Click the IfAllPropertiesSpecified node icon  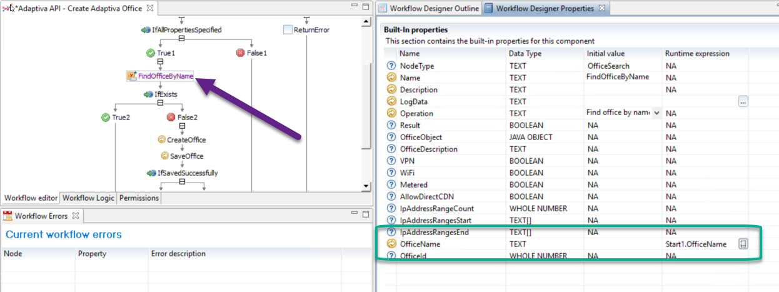(147, 29)
